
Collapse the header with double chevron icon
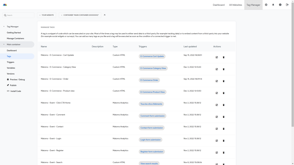point(105,15)
